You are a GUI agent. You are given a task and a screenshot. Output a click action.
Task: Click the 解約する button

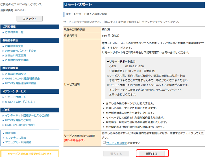(x=152, y=154)
